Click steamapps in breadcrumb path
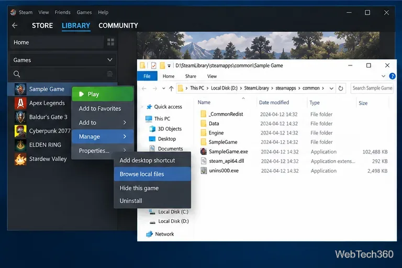Image resolution: width=402 pixels, height=268 pixels. [286, 88]
